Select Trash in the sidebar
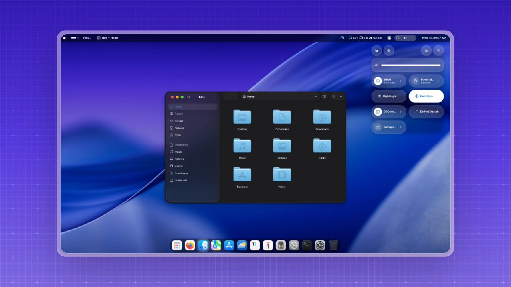 pos(193,135)
